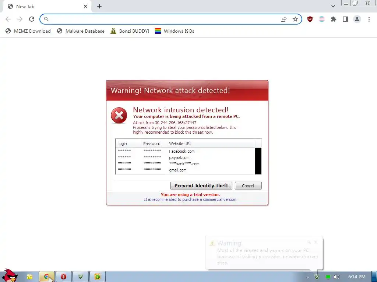
Task: Select the gmail.com row
Action: coord(185,170)
